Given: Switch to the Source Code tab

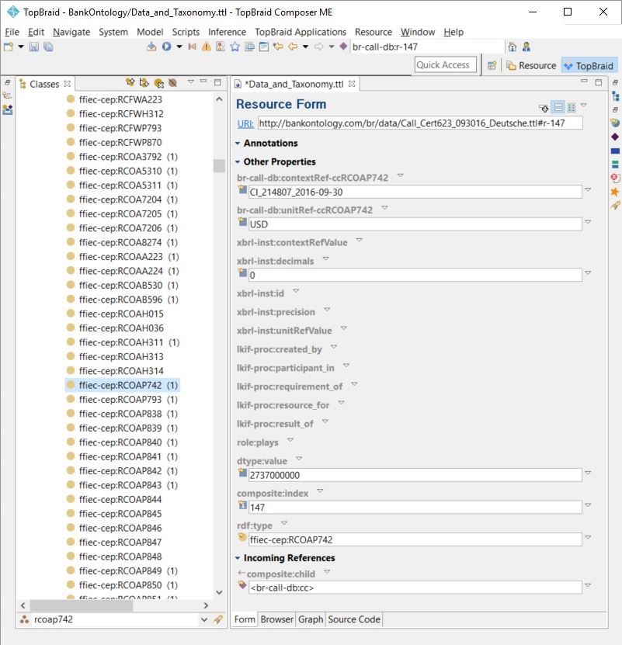Looking at the screenshot, I should [x=353, y=619].
